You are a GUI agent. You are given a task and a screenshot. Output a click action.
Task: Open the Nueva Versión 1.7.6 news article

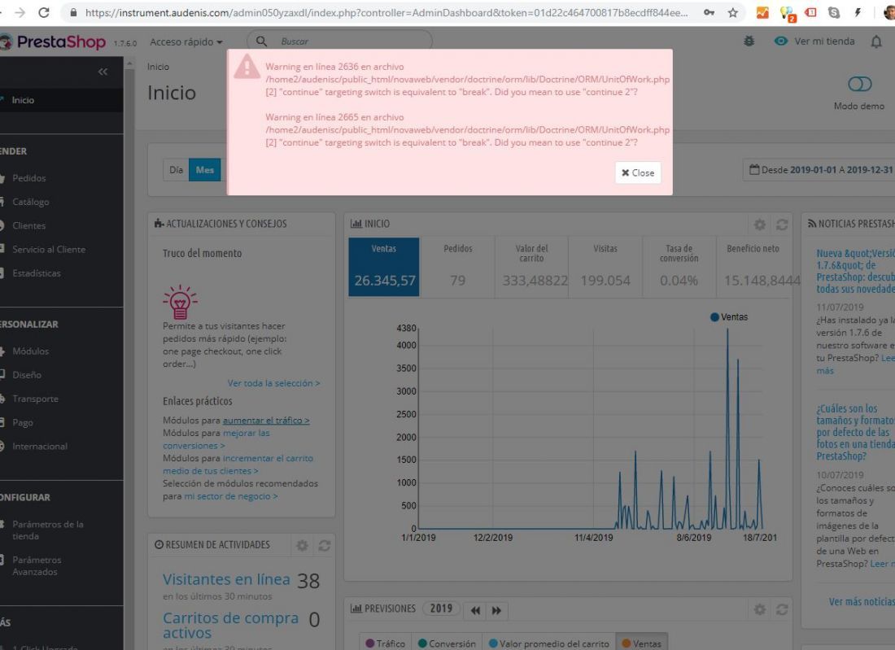[x=856, y=271]
